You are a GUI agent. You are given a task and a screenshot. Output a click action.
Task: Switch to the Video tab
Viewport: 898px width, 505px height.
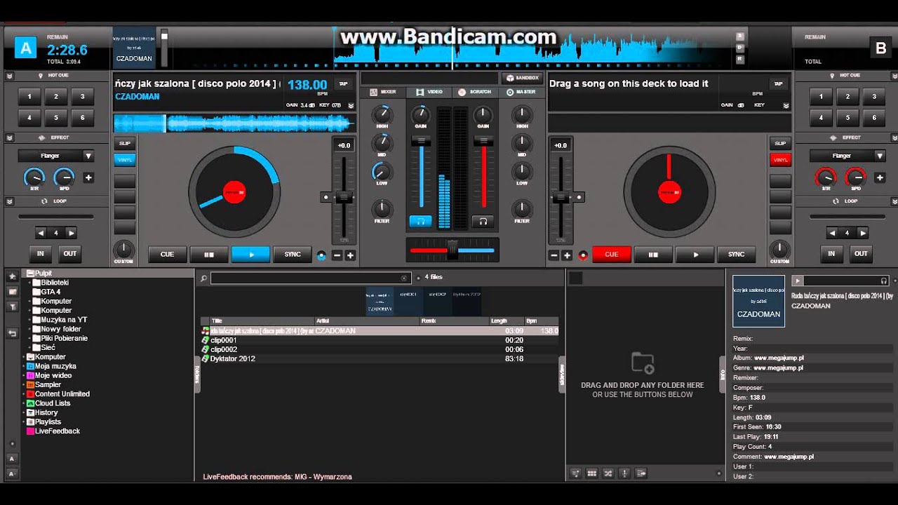(x=429, y=92)
